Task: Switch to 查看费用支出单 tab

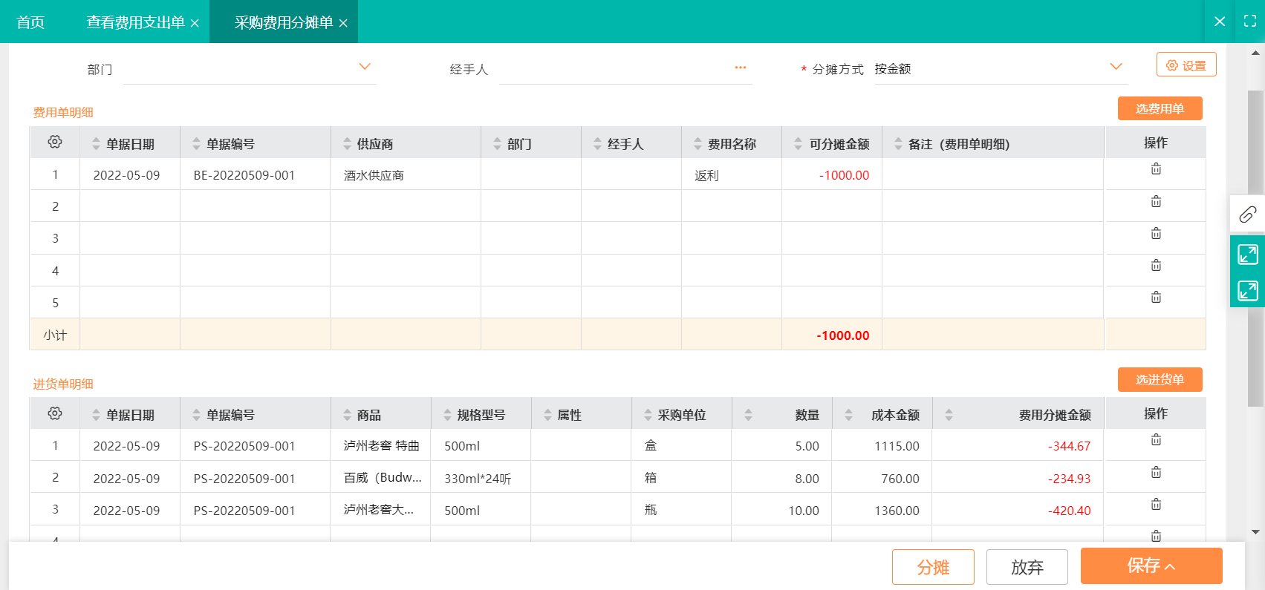Action: coord(135,22)
